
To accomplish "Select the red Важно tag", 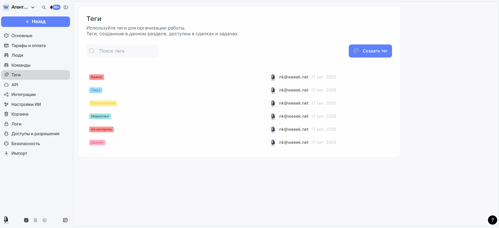I will 96,77.
